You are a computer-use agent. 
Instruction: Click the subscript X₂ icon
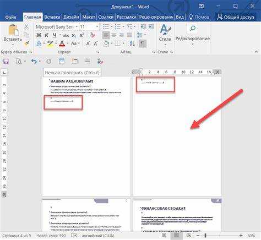[74, 35]
